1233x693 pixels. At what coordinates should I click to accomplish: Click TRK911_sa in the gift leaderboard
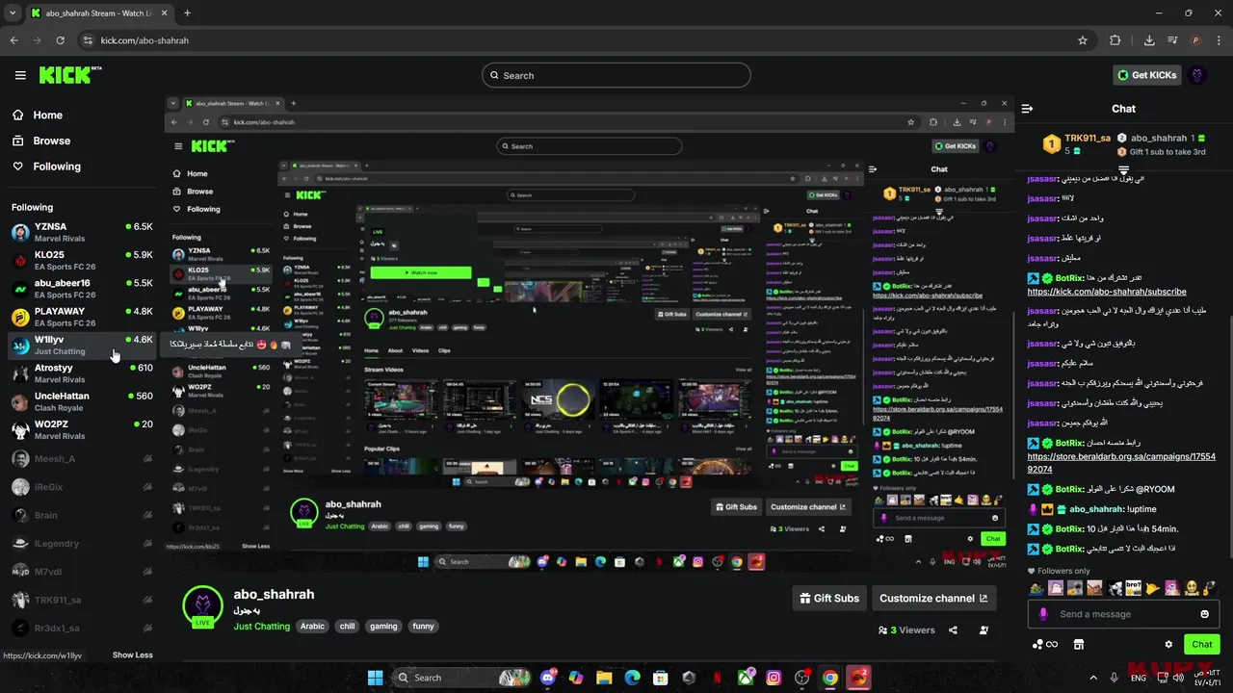coord(1088,139)
